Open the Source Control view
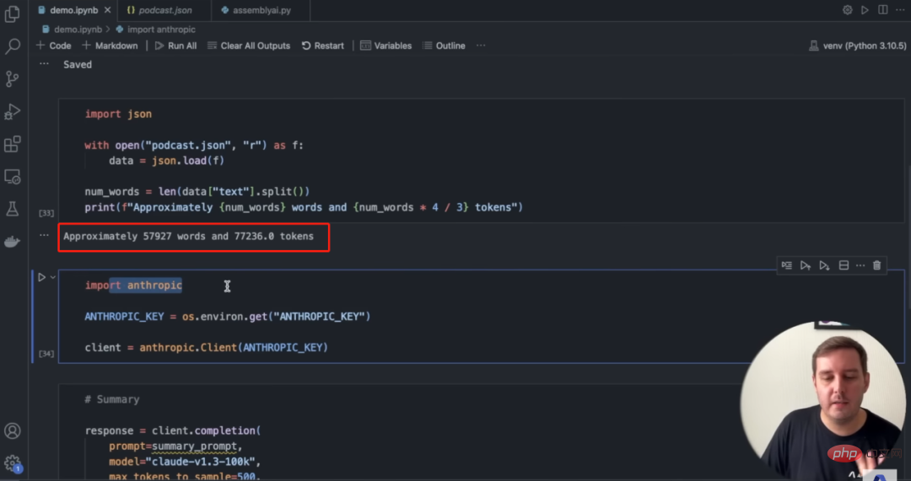 point(12,79)
